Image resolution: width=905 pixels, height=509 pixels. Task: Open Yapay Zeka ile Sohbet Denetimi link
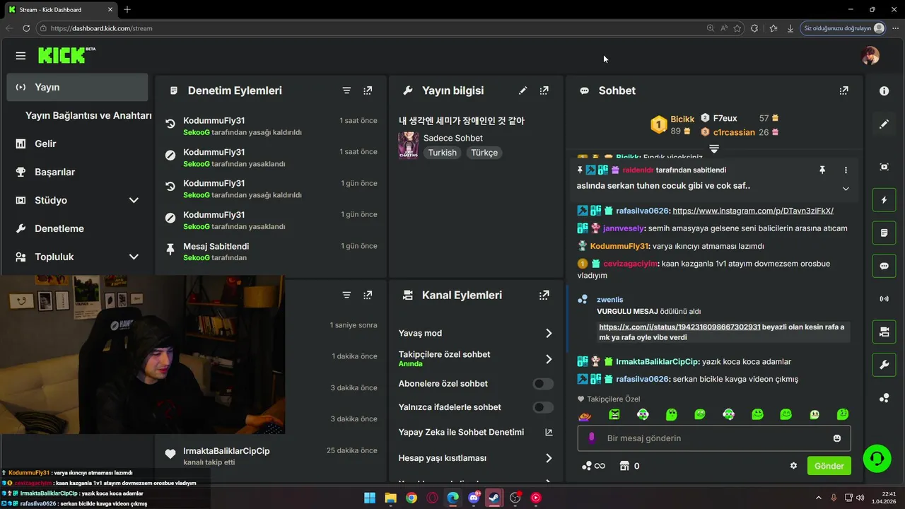[549, 432]
